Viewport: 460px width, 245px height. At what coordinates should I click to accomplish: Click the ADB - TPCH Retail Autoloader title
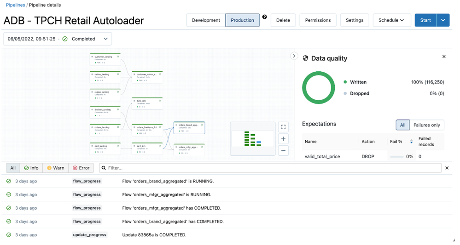click(x=74, y=21)
